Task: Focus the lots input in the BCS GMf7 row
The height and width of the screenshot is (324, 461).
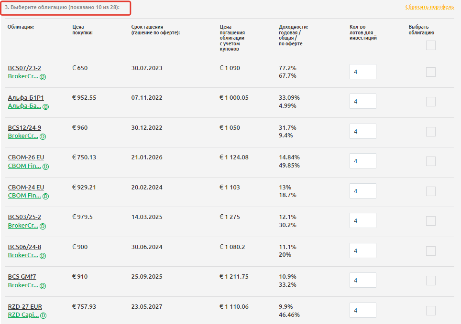Action: tap(362, 281)
